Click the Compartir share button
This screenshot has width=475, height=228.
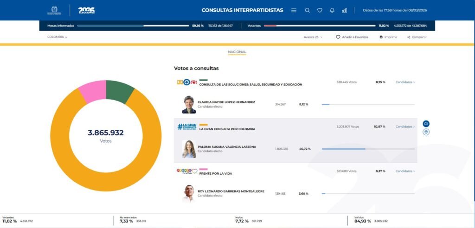point(417,37)
